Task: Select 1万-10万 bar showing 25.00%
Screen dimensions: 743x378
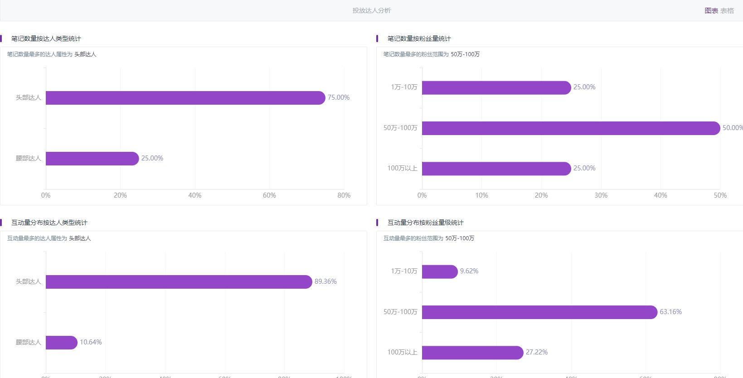Action: point(496,88)
